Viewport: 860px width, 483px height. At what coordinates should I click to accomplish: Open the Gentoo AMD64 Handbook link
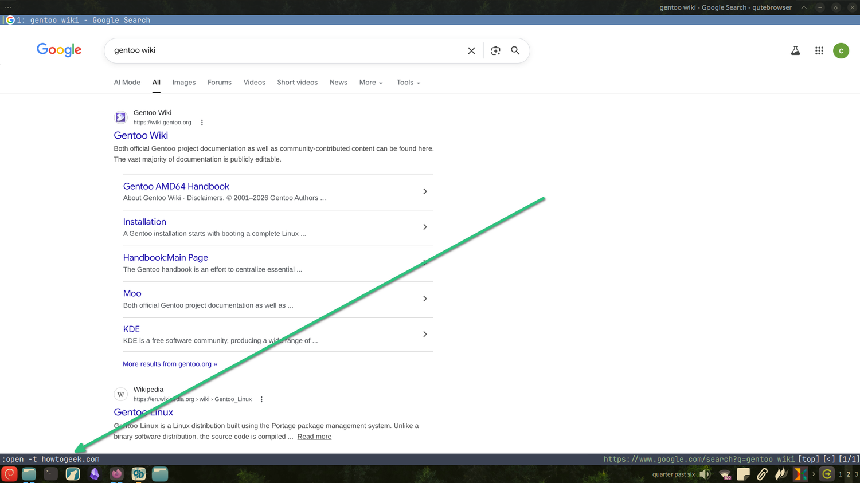click(176, 186)
